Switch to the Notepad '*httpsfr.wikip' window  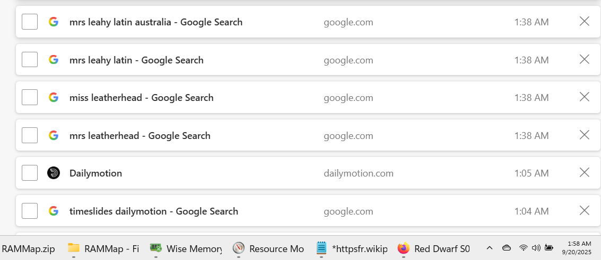(x=352, y=248)
